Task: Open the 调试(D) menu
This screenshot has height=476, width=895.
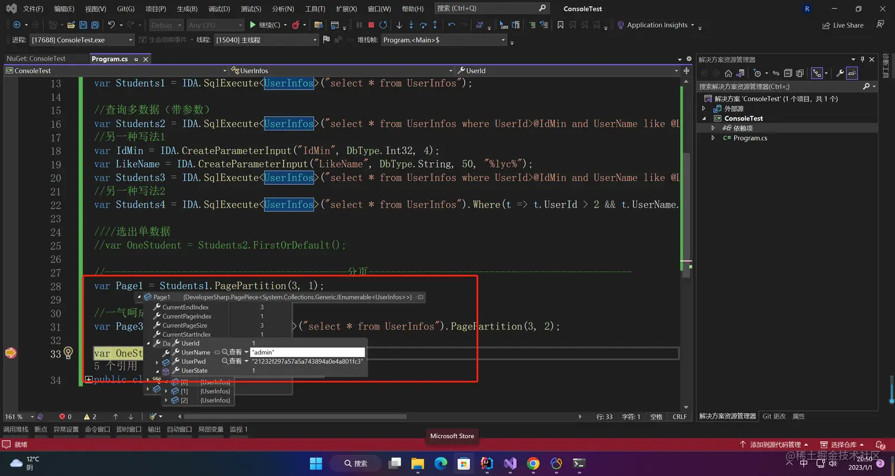Action: pyautogui.click(x=219, y=9)
